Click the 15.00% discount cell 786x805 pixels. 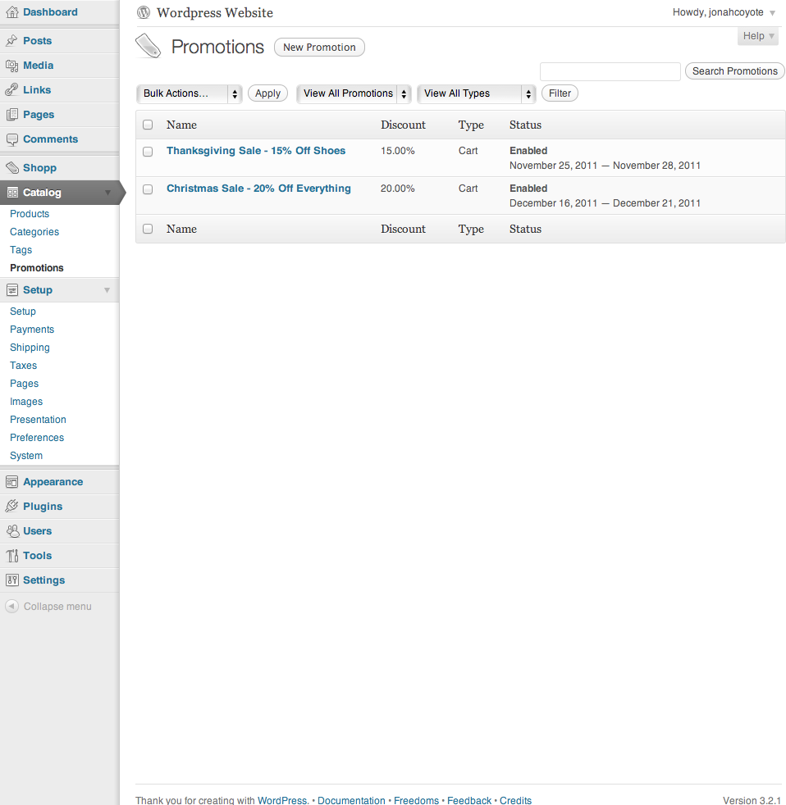(398, 150)
